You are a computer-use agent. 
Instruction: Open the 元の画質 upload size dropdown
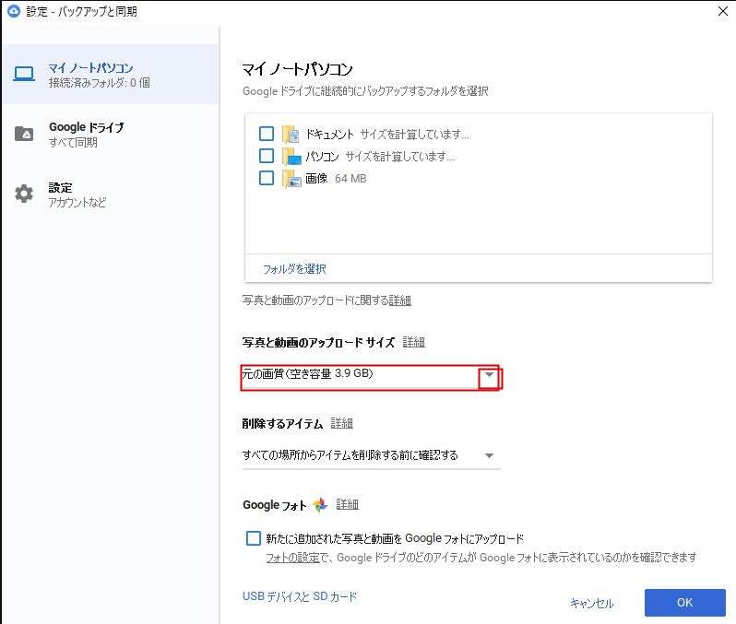371,376
